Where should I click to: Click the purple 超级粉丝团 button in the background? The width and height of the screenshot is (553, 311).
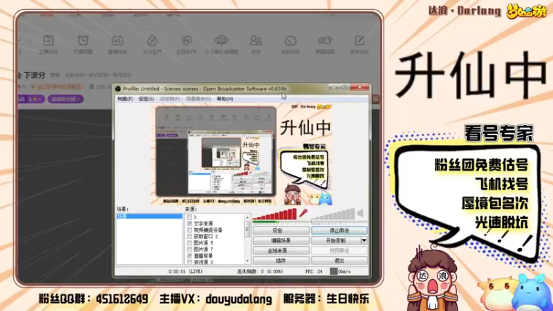65,99
